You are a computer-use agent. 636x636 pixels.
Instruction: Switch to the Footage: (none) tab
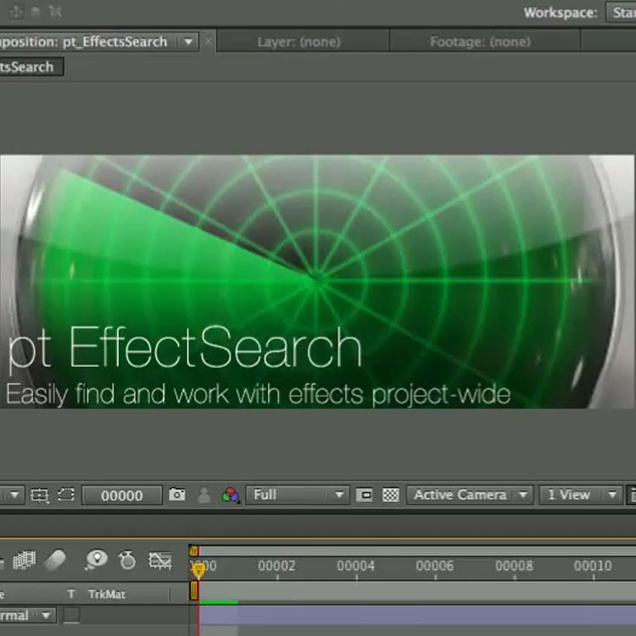click(x=480, y=42)
